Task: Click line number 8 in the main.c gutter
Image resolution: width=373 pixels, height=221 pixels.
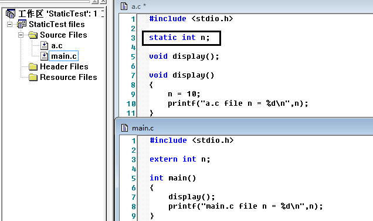Action: coord(134,206)
